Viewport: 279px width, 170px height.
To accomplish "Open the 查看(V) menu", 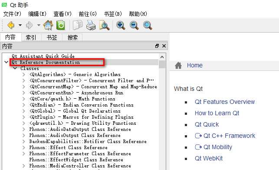I will pos(62,14).
